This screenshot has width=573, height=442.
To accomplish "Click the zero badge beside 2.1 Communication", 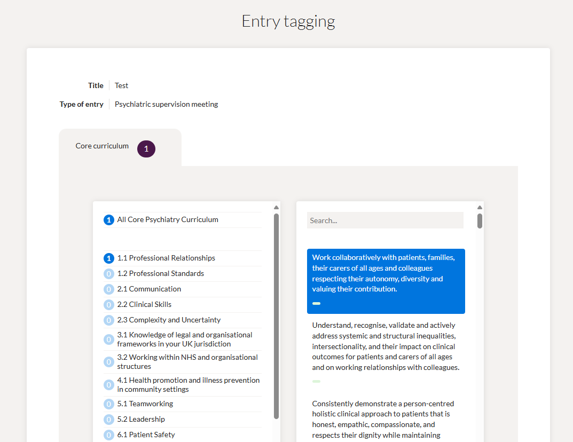I will (x=108, y=289).
